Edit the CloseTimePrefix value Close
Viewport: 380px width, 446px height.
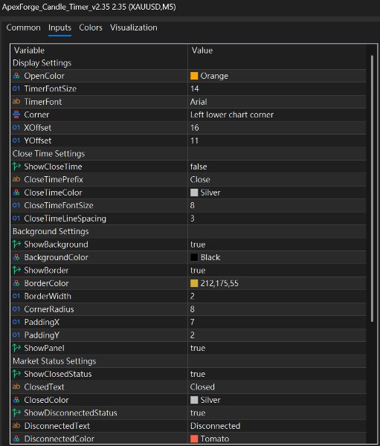[x=277, y=179]
